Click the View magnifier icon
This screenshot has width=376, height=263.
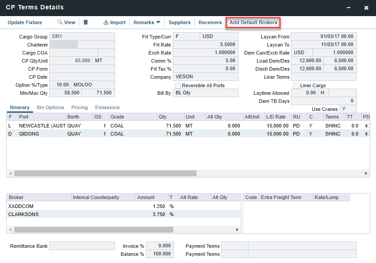coord(60,22)
